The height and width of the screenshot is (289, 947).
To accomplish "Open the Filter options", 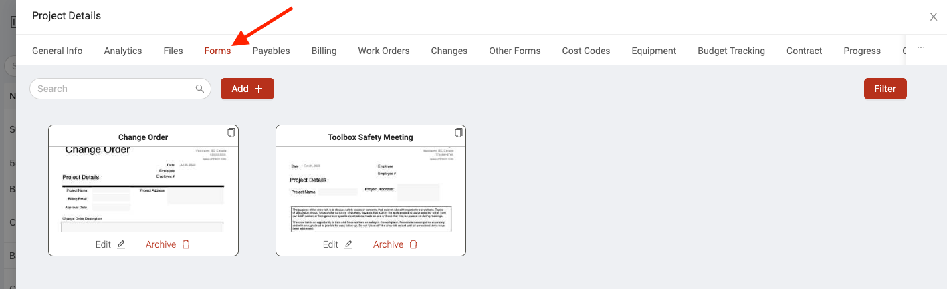I will pos(885,89).
